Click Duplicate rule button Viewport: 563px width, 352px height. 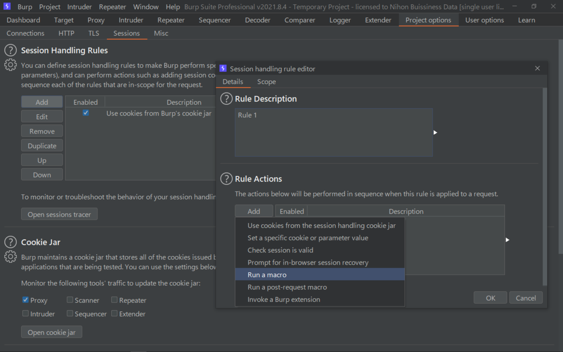point(42,145)
